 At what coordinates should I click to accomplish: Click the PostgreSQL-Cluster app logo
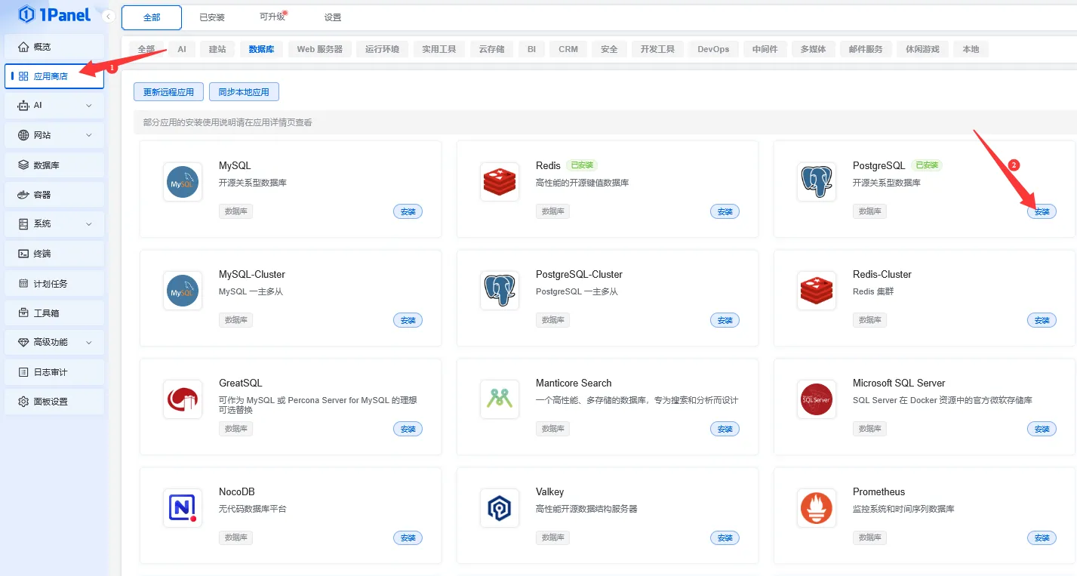point(500,291)
